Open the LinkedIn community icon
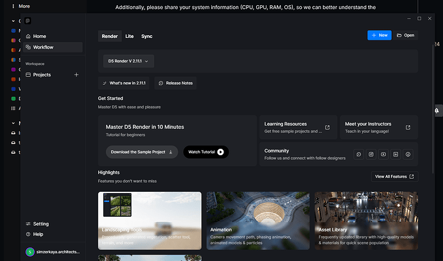 (395, 155)
